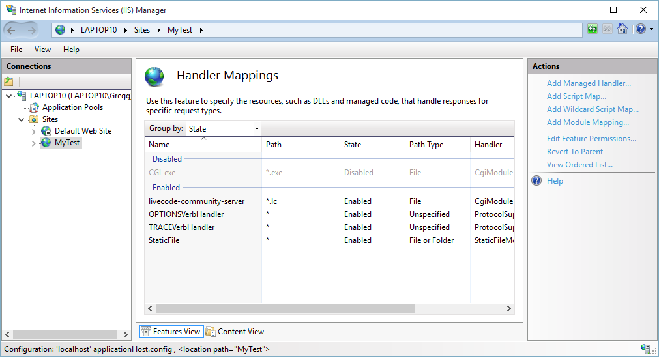
Task: Select Application Pools in the tree
Action: pos(72,107)
